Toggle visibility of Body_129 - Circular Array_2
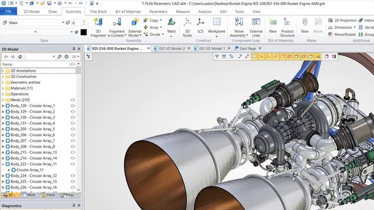Screen dimensions: 374x210 tap(72, 111)
